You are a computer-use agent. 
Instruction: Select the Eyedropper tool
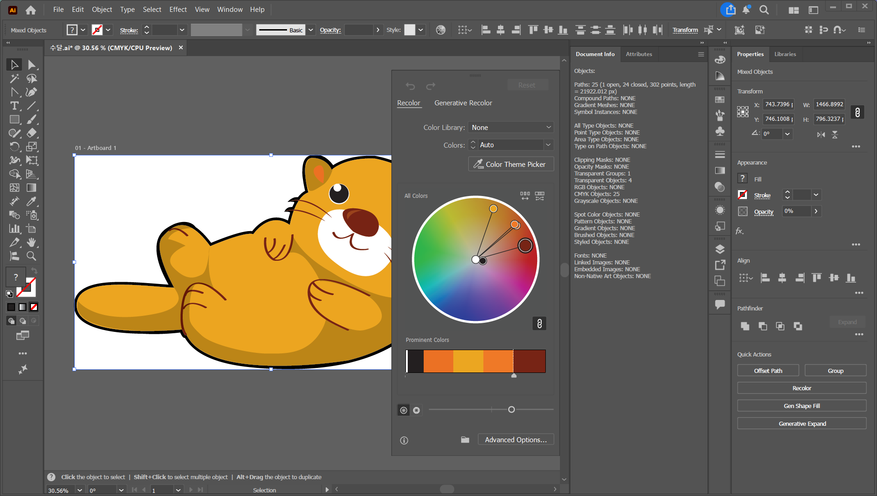31,201
